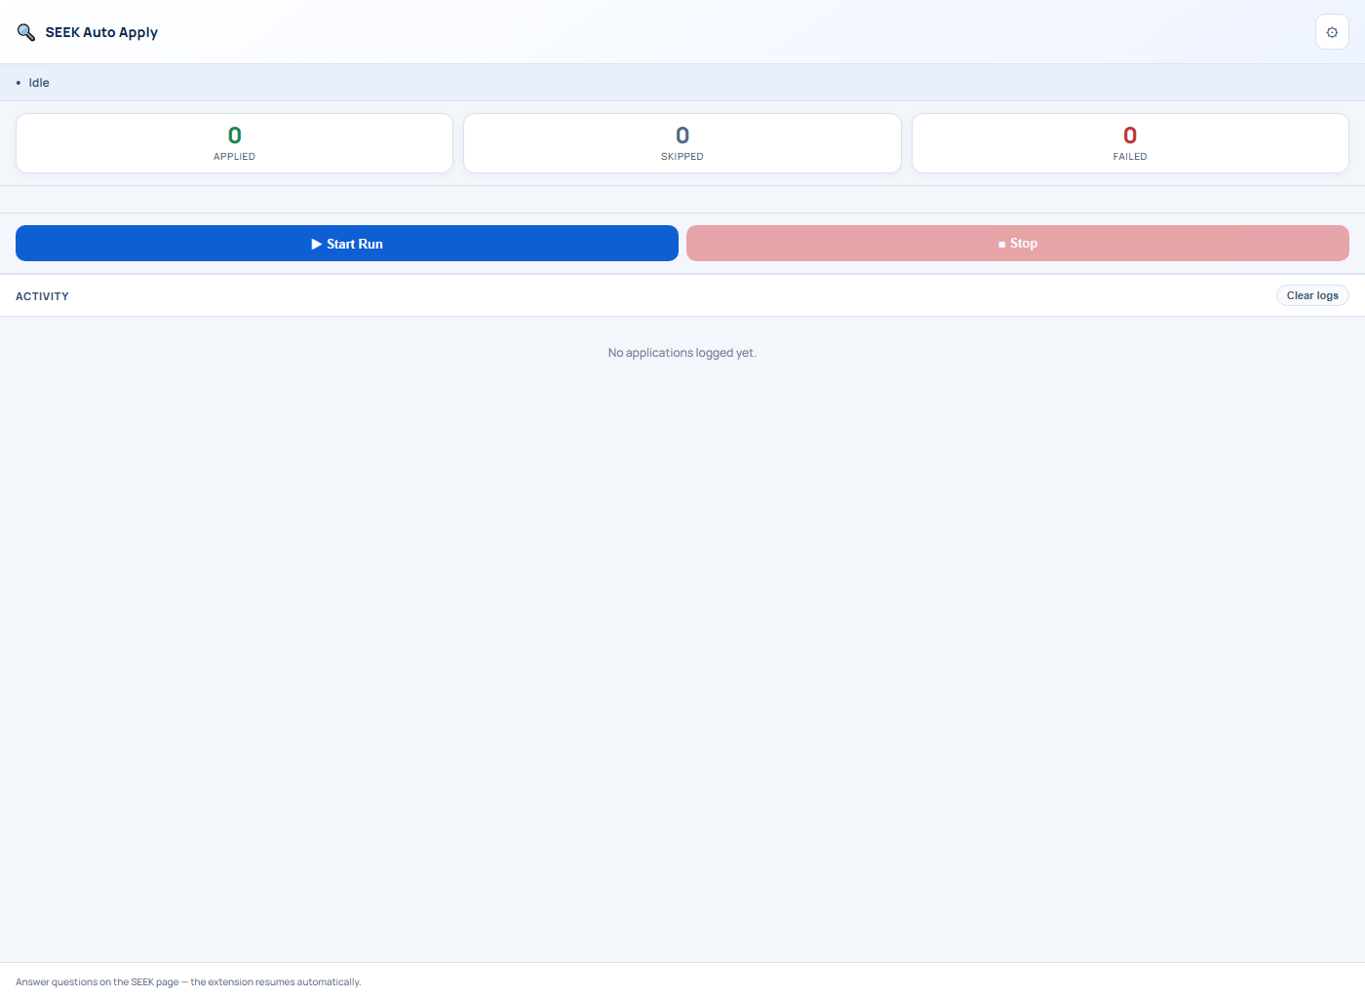Open settings via the gear icon
This screenshot has height=998, width=1365.
coord(1332,32)
